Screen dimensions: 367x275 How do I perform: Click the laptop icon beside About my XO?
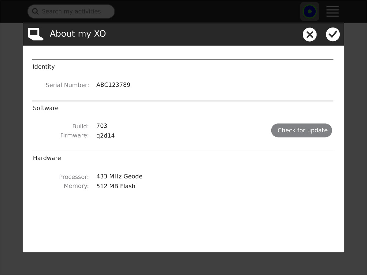(x=35, y=34)
